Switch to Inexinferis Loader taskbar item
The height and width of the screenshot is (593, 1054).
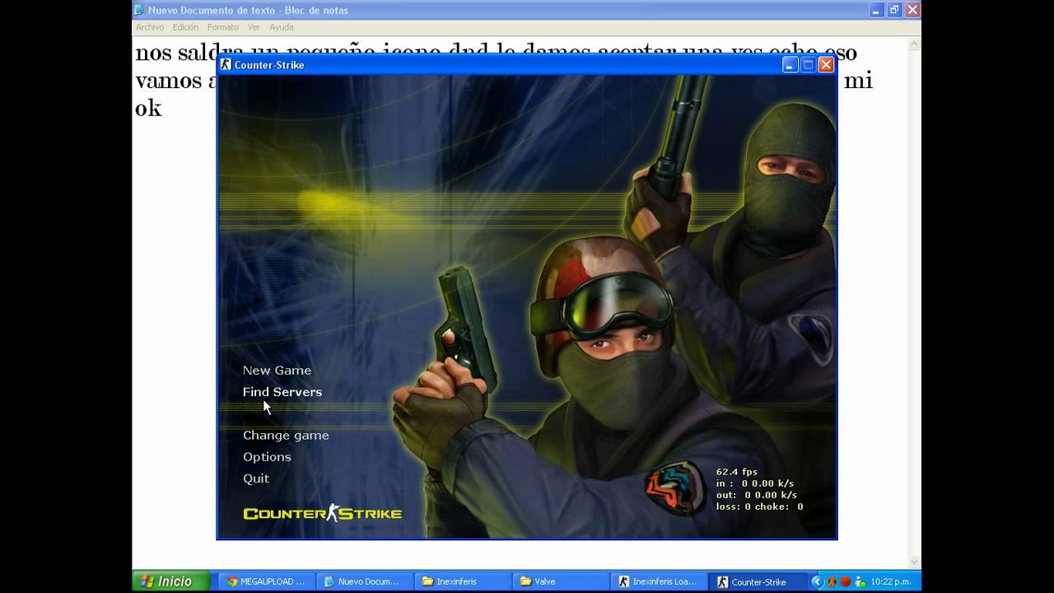pyautogui.click(x=659, y=581)
